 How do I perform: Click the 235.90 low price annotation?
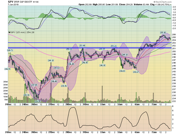(x=27, y=95)
